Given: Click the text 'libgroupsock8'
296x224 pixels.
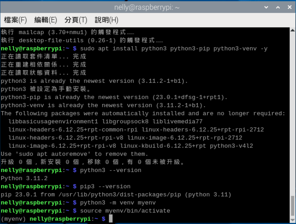Looking at the screenshot, I should pos(125,122).
